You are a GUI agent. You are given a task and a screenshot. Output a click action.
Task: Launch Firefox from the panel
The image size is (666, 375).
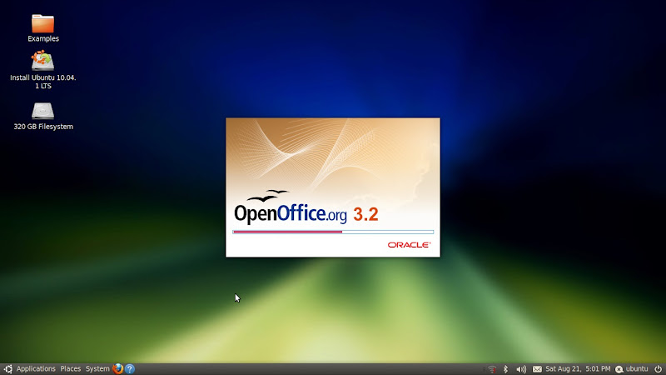pos(117,369)
